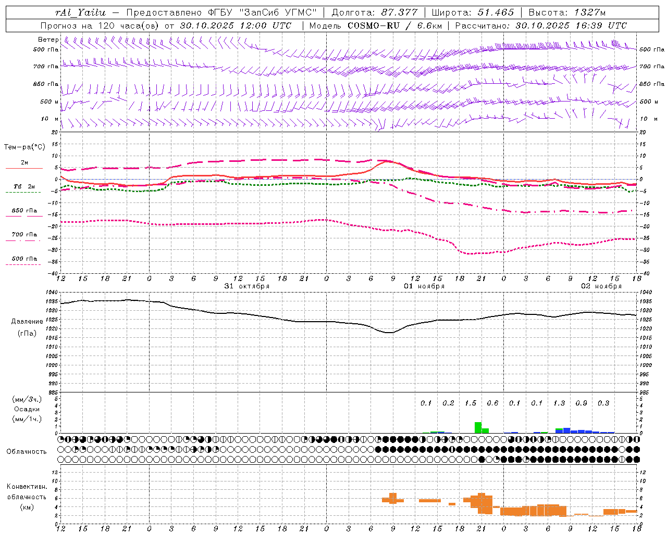
Task: Click the "Высота: 1327м" header field
Action: tap(567, 12)
